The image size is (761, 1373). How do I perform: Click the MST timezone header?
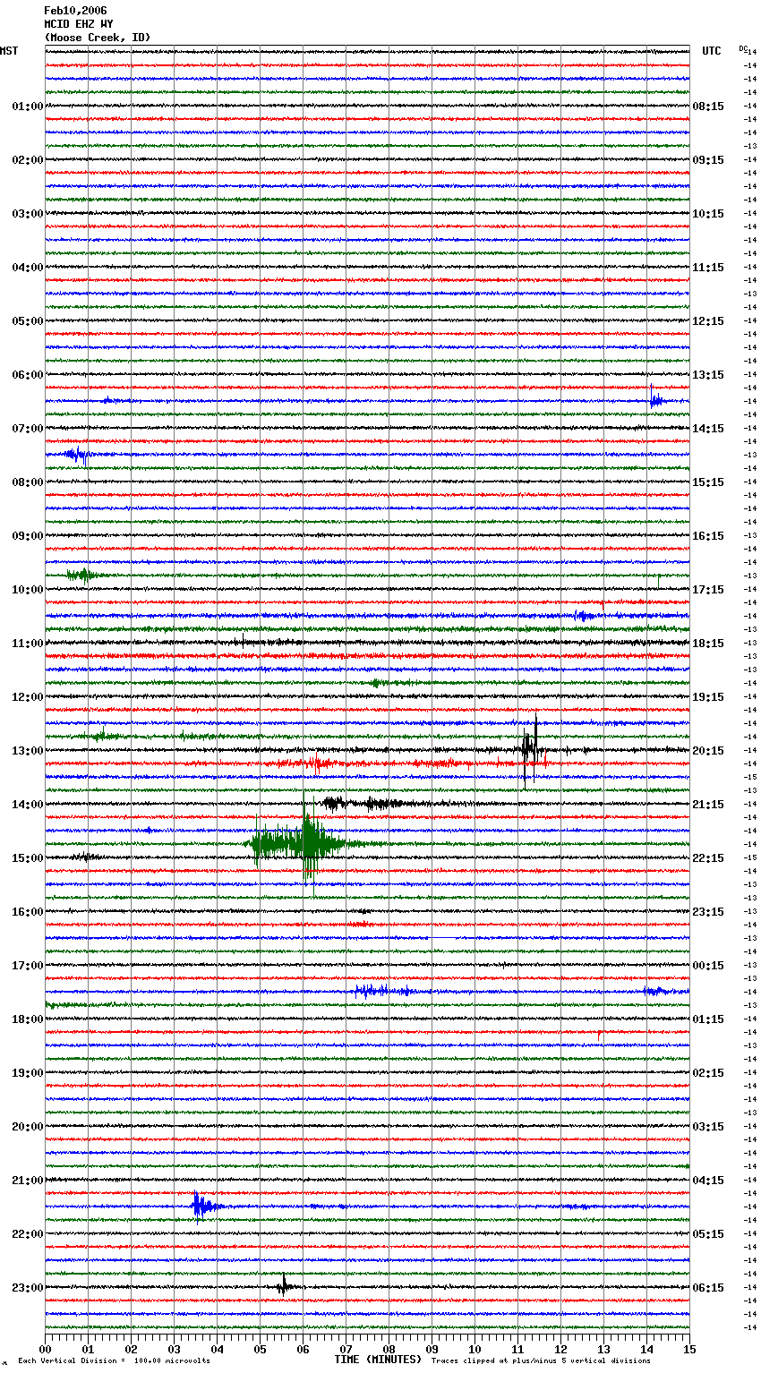tap(9, 51)
